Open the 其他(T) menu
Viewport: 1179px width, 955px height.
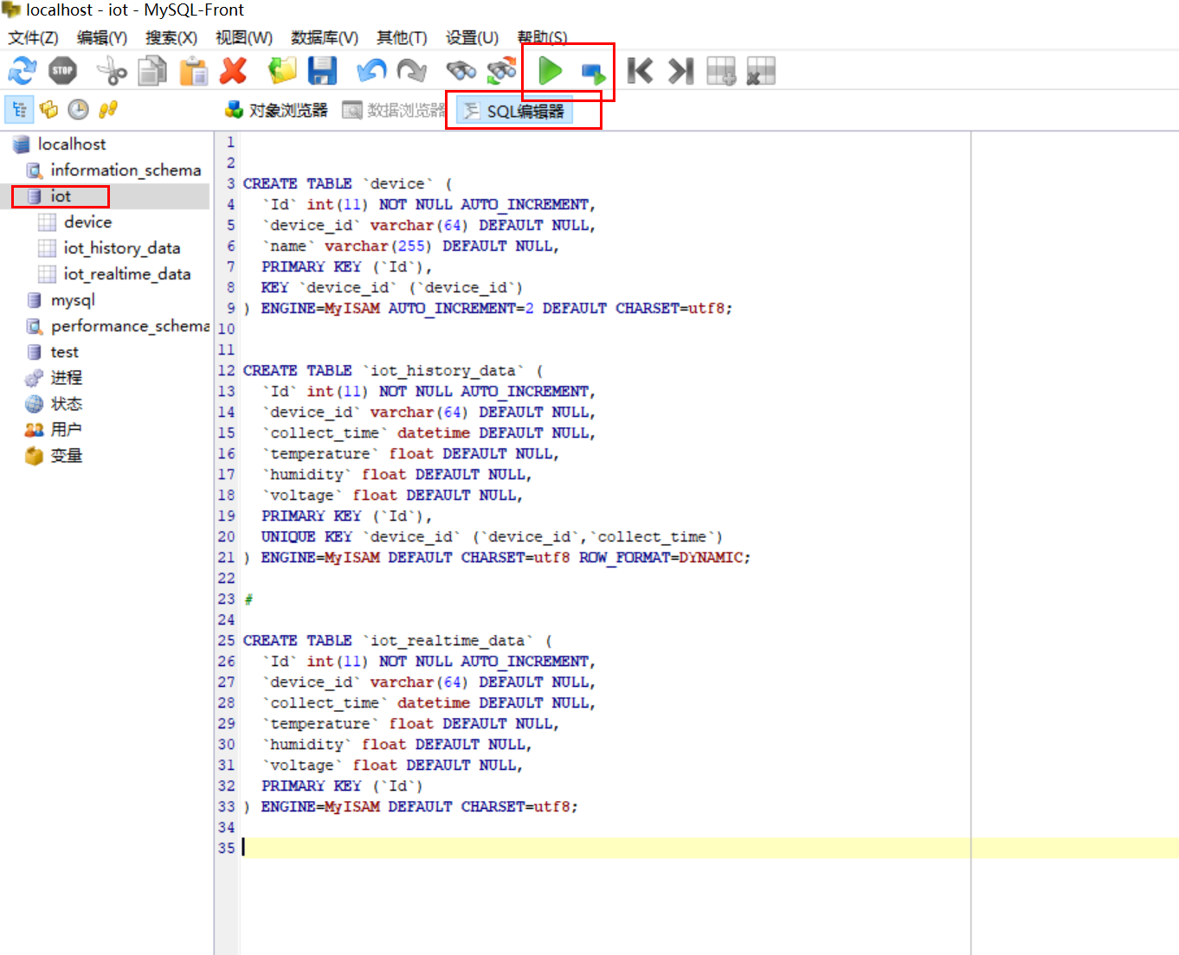(x=402, y=38)
